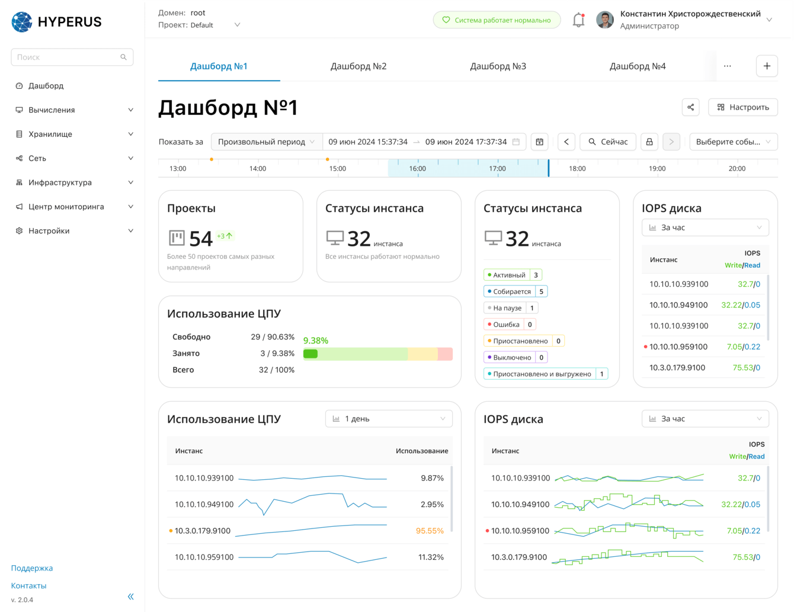Toggle the time range lock icon
The width and height of the screenshot is (794, 612).
click(x=649, y=142)
